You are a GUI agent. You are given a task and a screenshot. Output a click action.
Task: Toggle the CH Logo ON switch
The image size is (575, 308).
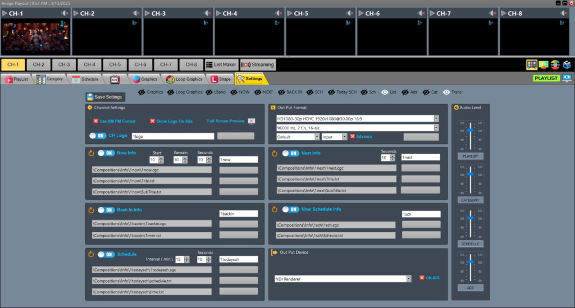click(98, 136)
